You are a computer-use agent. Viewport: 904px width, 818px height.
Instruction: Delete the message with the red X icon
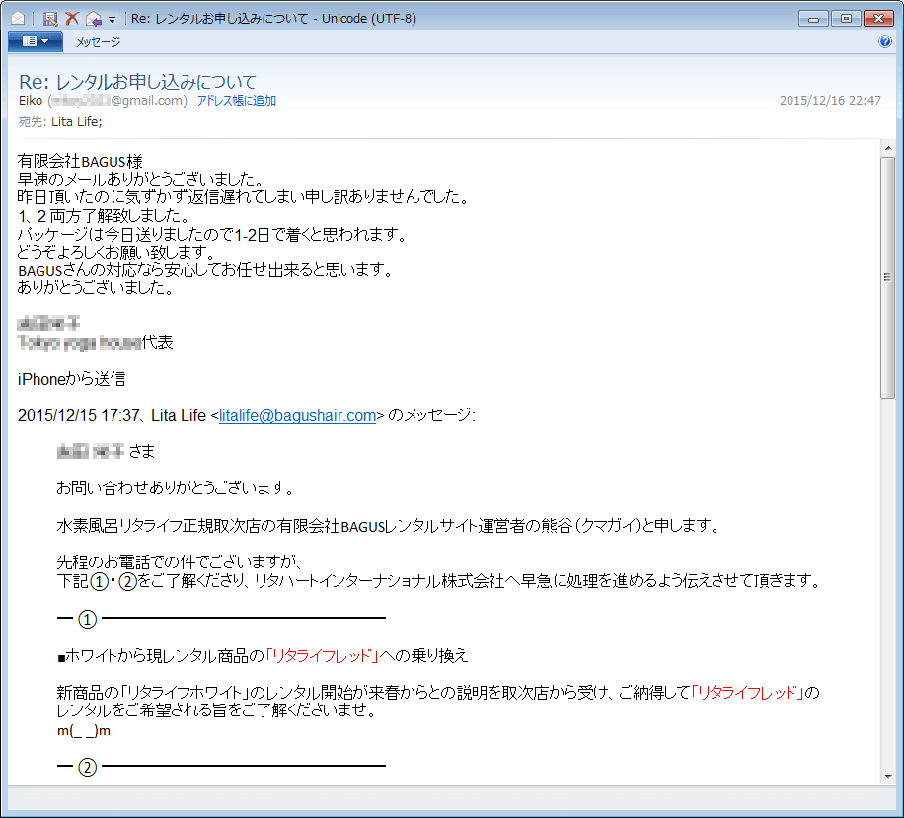pyautogui.click(x=72, y=19)
